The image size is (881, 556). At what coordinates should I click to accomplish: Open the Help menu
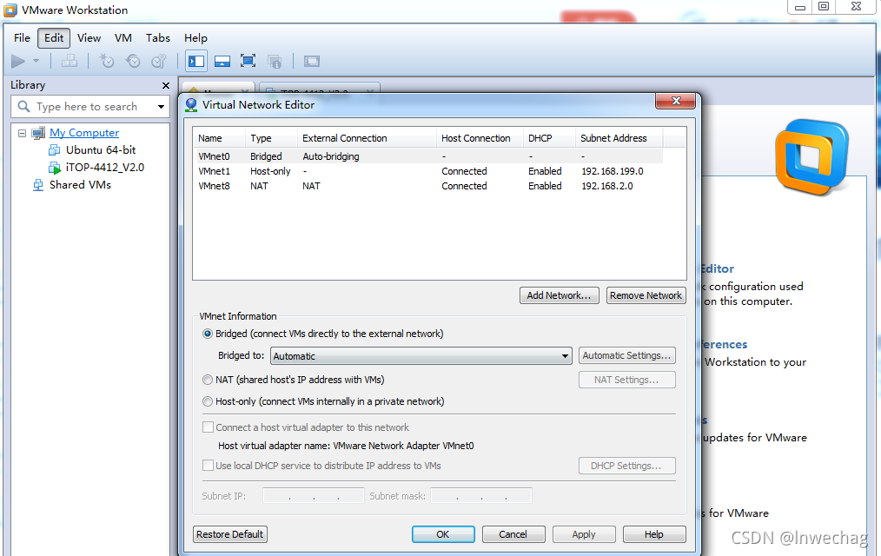pyautogui.click(x=195, y=37)
